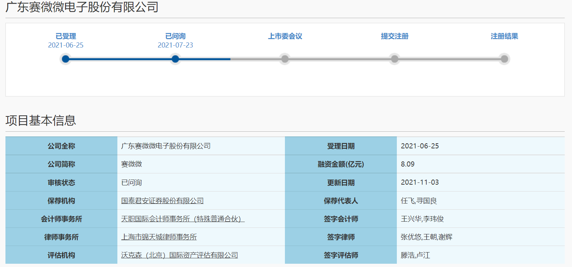Click the 公司简称 header cell

point(61,164)
